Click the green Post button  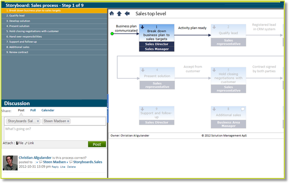pyautogui.click(x=97, y=144)
